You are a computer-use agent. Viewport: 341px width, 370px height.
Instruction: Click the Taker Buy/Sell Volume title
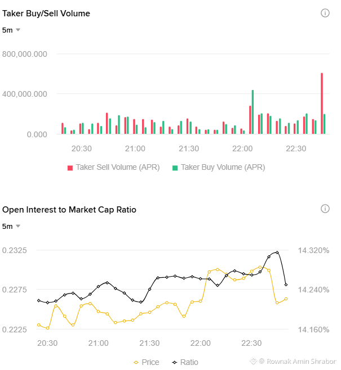46,13
